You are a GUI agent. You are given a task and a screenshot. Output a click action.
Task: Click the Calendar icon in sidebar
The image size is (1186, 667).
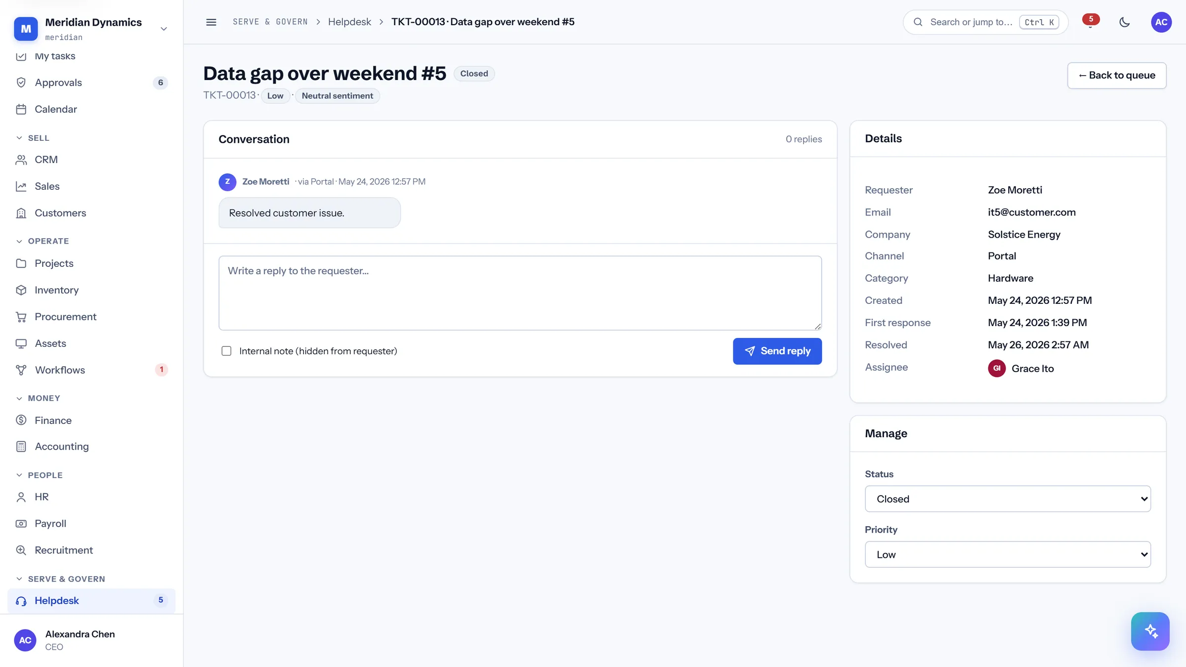click(21, 109)
